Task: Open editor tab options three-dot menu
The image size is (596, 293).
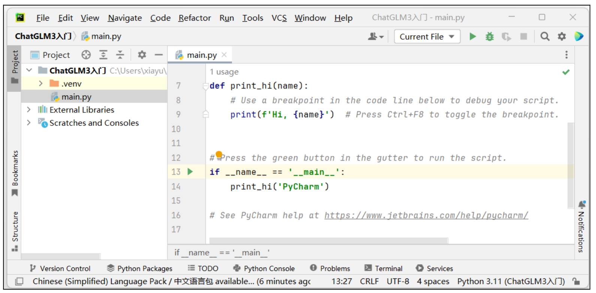Action: pos(566,55)
